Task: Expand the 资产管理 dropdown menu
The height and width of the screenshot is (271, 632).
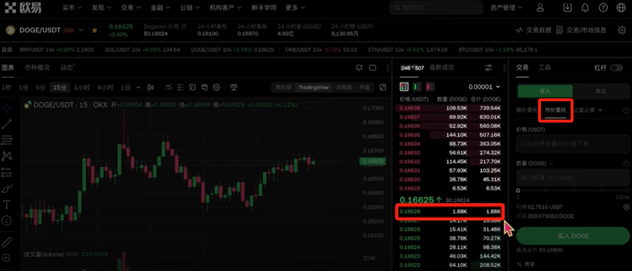Action: coord(506,7)
